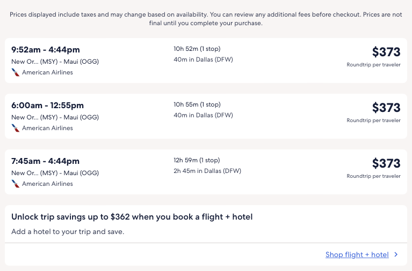
Task: Open the Shop flight + hotel link
Action: pyautogui.click(x=357, y=255)
